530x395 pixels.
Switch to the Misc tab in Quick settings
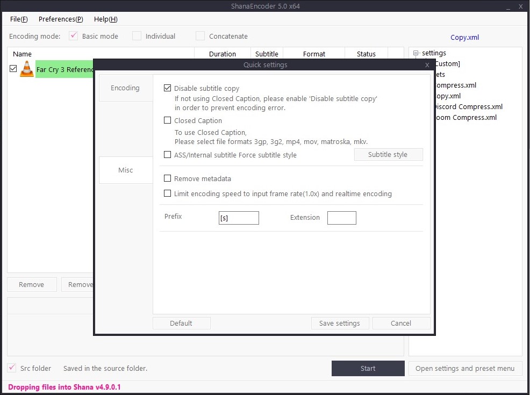(x=126, y=170)
